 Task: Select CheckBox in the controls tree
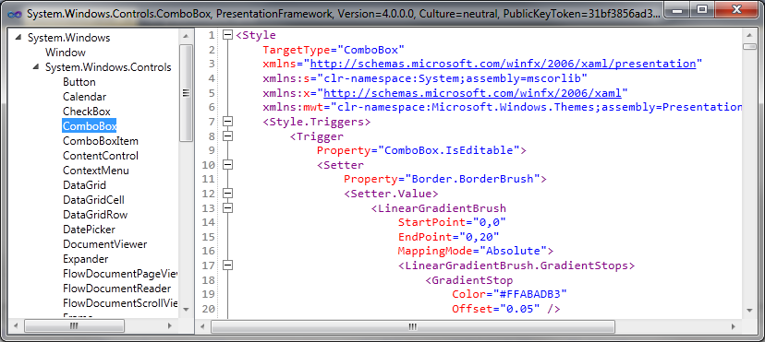[x=87, y=112]
